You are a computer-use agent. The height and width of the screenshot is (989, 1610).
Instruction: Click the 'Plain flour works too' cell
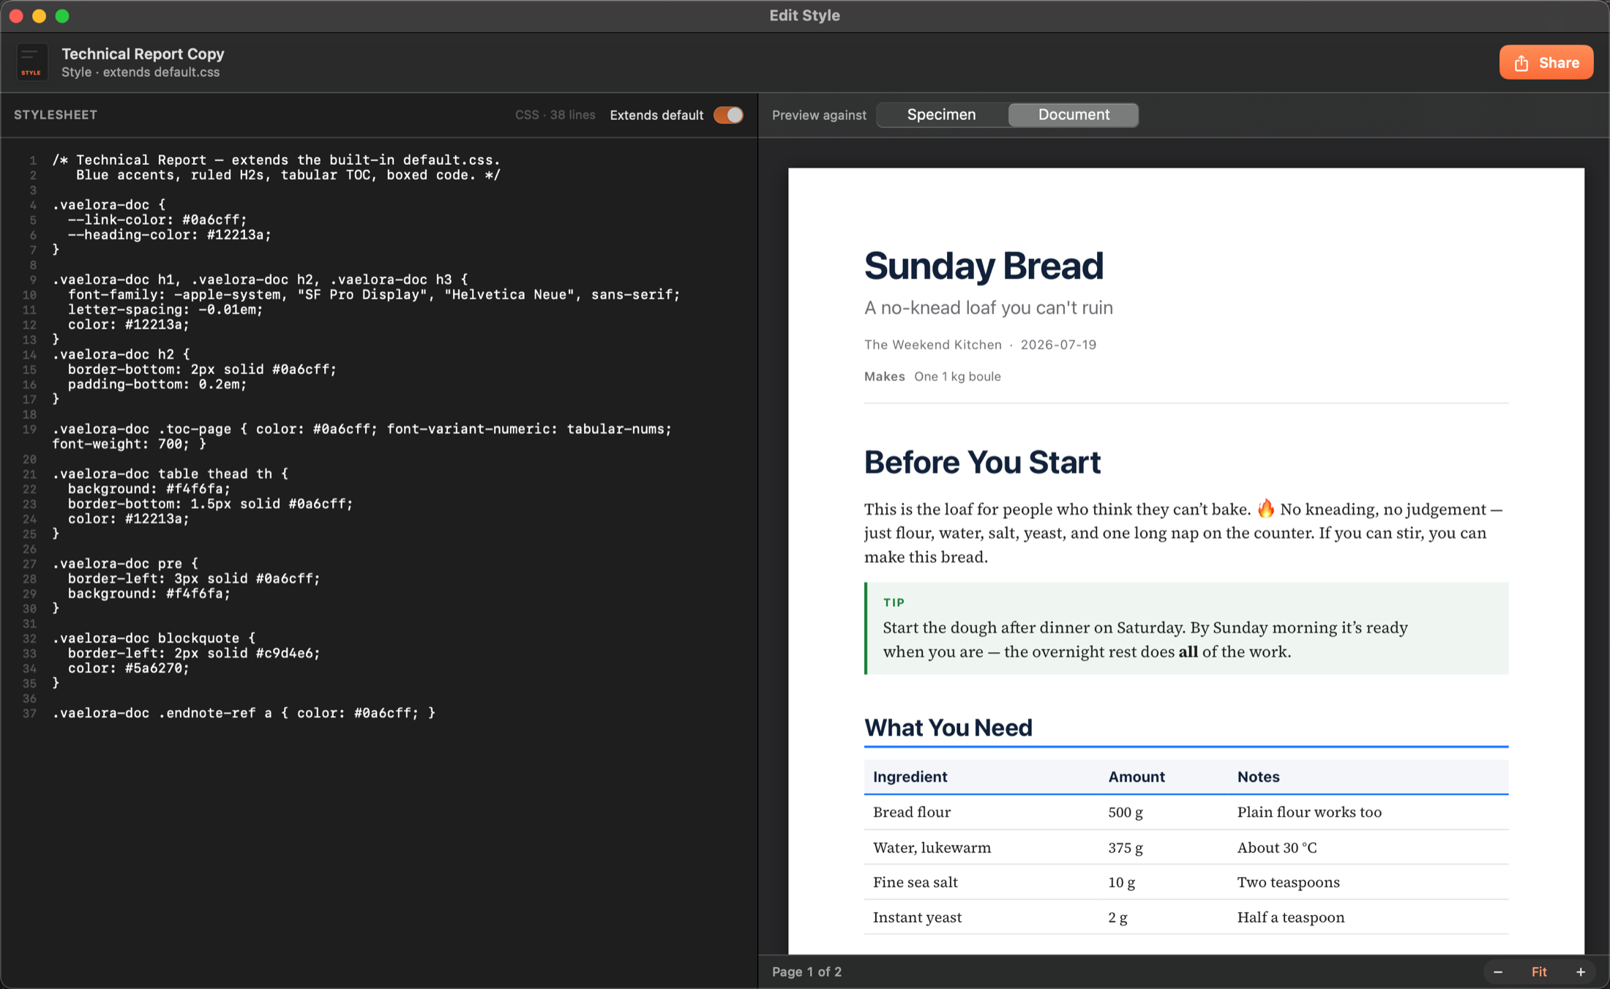(1309, 812)
